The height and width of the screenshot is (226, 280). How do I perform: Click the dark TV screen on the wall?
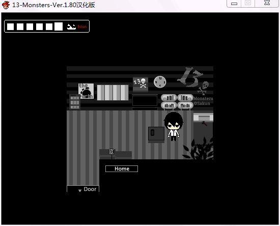click(145, 101)
